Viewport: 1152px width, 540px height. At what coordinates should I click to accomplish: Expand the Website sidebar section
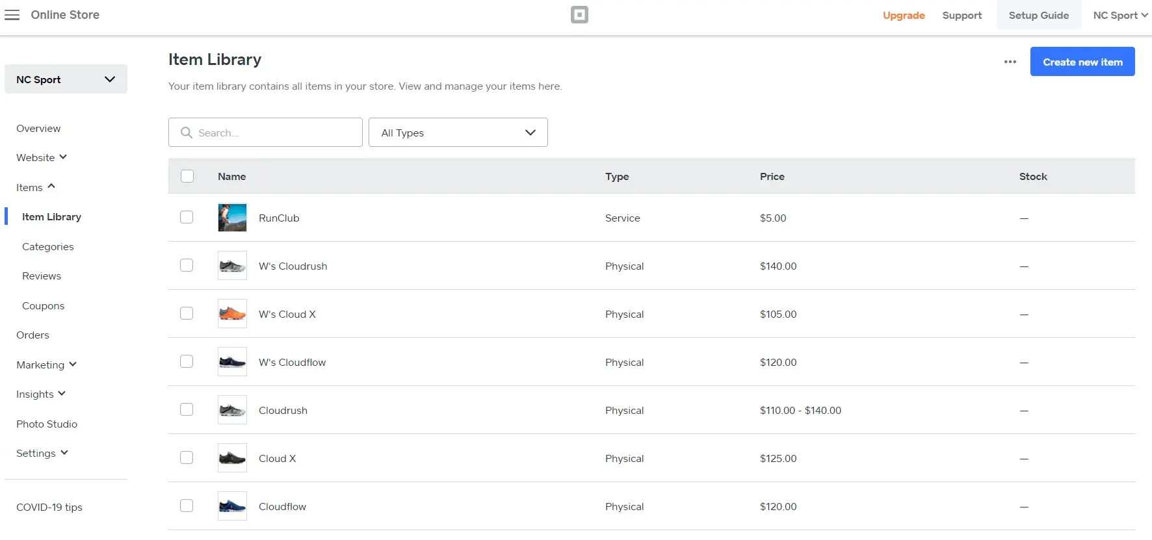click(42, 157)
